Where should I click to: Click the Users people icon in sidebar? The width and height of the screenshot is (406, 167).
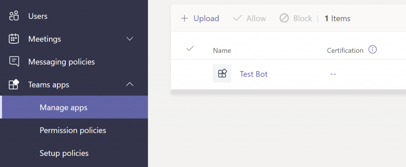coord(14,16)
